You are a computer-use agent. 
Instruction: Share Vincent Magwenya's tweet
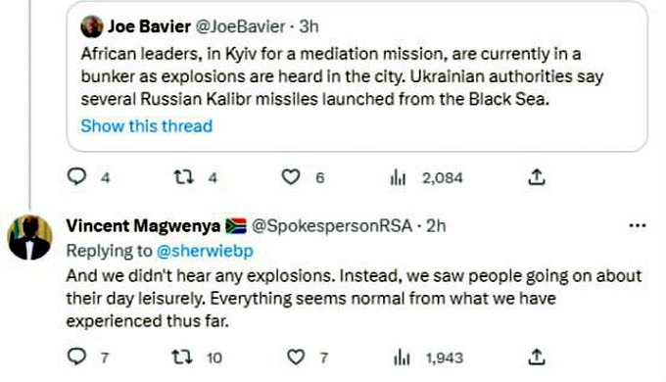point(537,357)
